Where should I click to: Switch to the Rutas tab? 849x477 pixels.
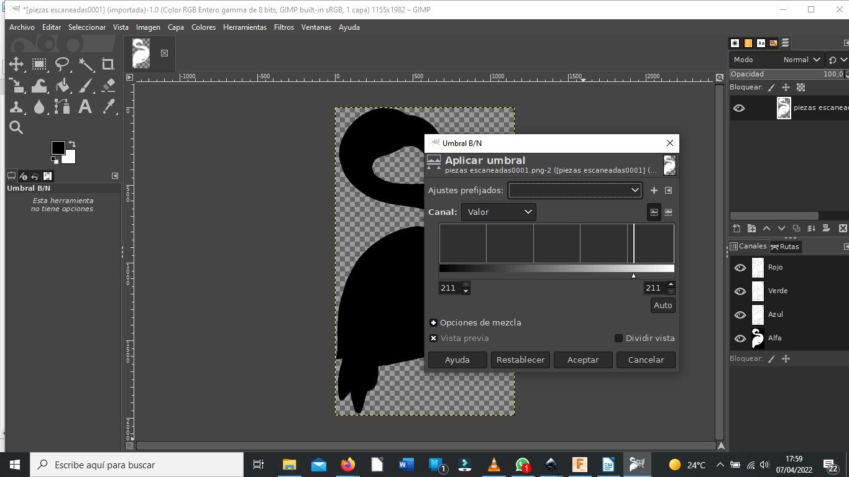click(785, 247)
